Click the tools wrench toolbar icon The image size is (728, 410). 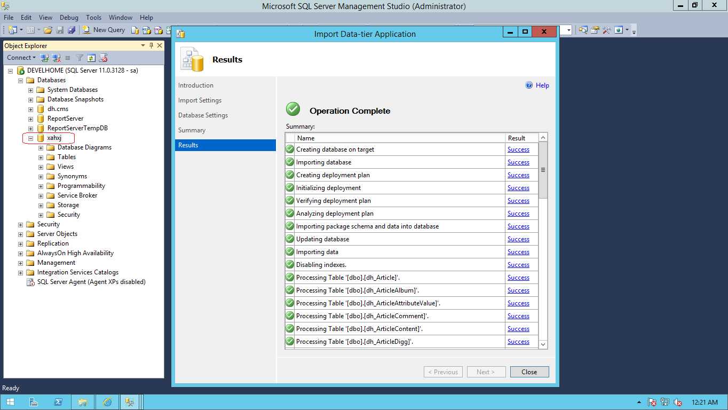[x=606, y=30]
